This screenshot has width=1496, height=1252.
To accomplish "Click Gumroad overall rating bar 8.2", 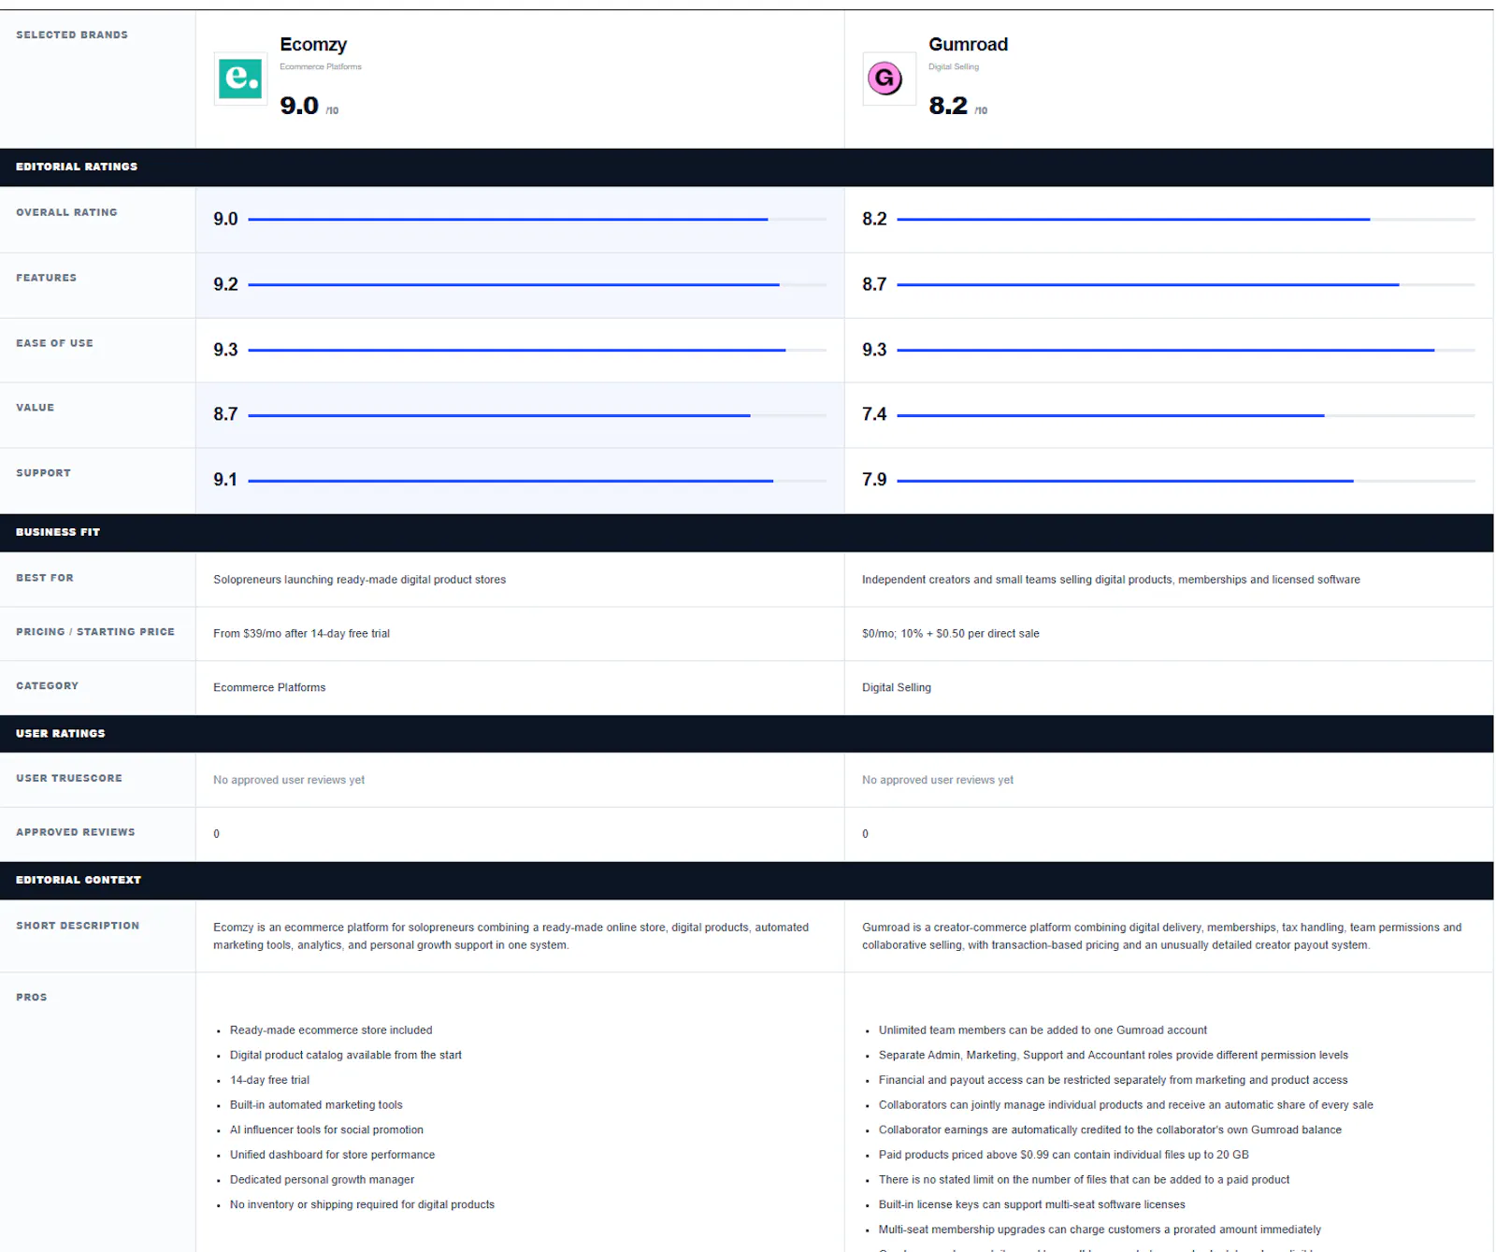I will coord(1186,220).
